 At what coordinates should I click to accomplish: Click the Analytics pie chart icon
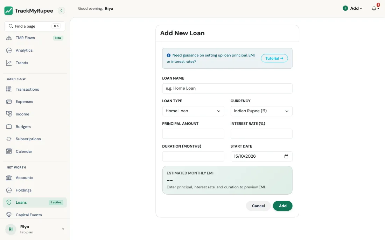pyautogui.click(x=9, y=50)
